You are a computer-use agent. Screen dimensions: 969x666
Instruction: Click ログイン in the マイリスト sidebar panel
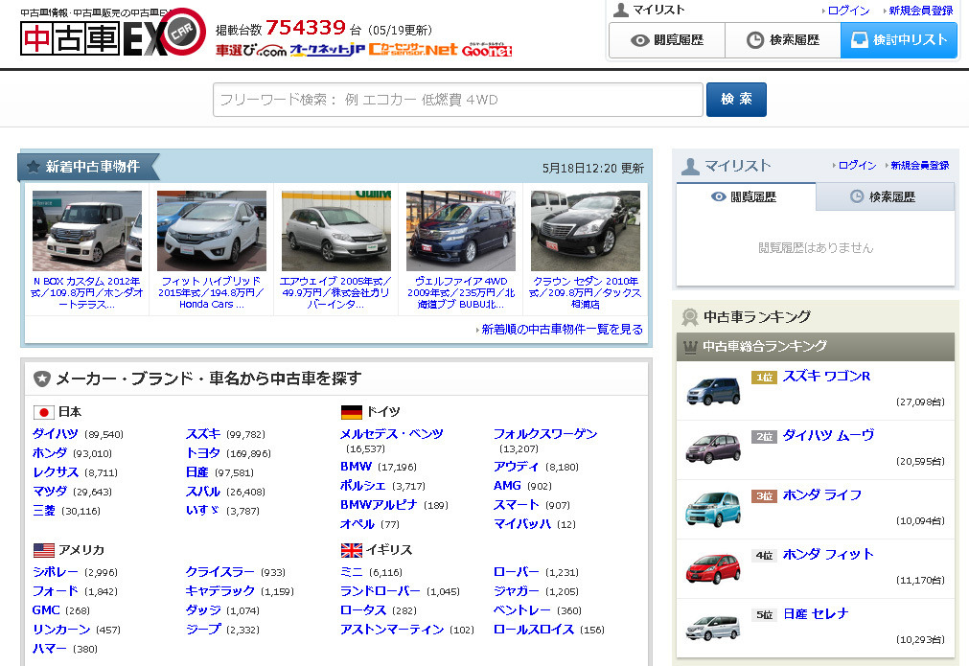click(x=857, y=166)
